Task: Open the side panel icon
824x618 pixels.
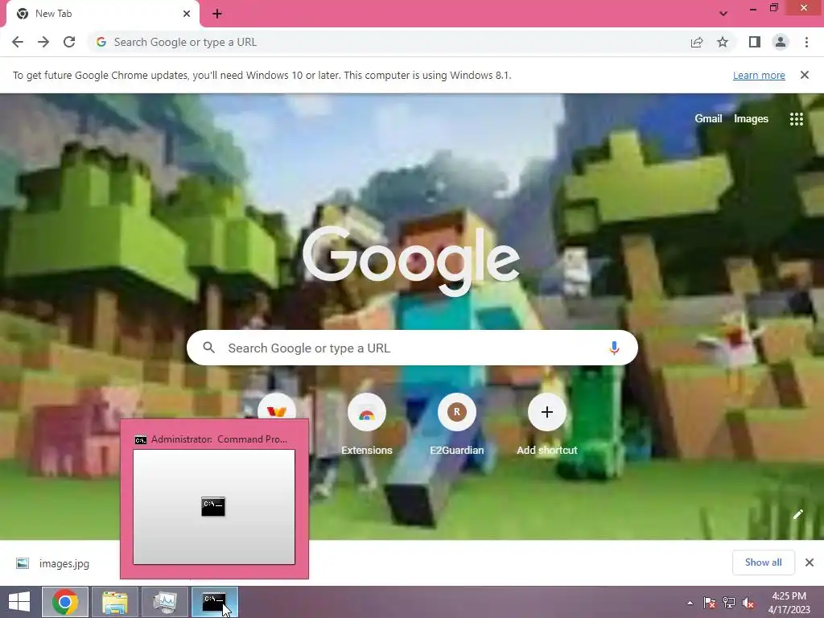Action: click(x=755, y=42)
